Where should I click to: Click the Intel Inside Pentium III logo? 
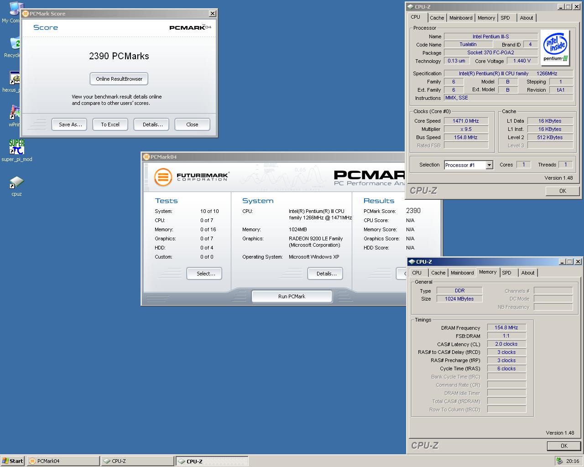coord(555,47)
